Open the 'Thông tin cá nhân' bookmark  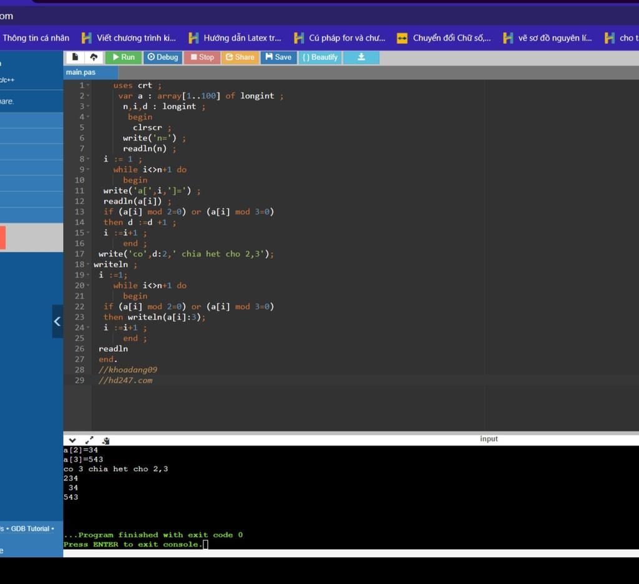(x=36, y=38)
